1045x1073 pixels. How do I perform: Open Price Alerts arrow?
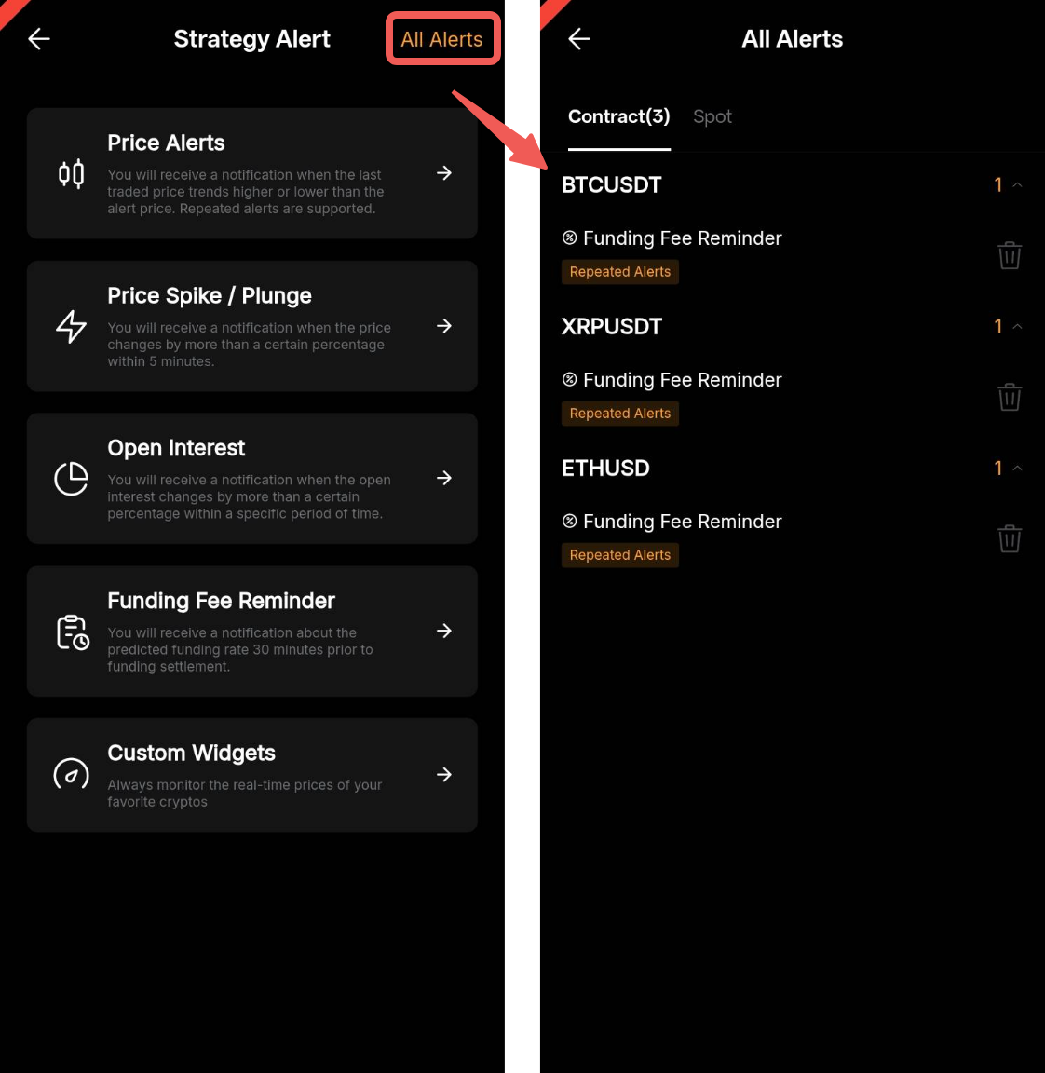pyautogui.click(x=444, y=173)
